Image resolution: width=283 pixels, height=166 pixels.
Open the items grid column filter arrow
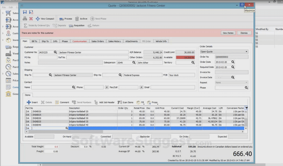pos(246,108)
